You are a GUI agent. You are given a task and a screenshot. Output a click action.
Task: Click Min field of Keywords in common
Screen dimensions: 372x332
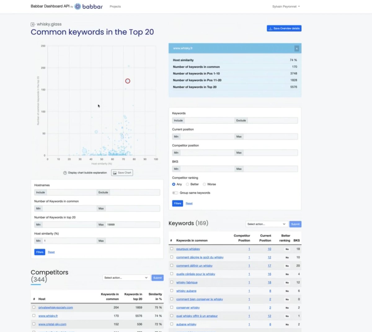point(69,209)
